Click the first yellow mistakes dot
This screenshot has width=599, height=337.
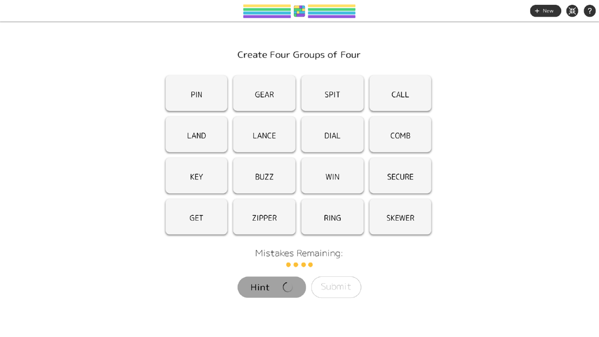288,265
